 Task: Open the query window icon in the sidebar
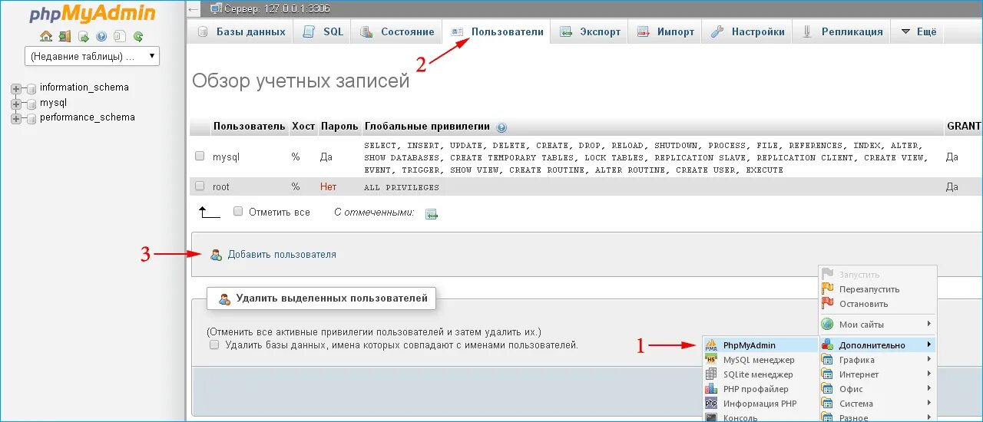pyautogui.click(x=83, y=36)
